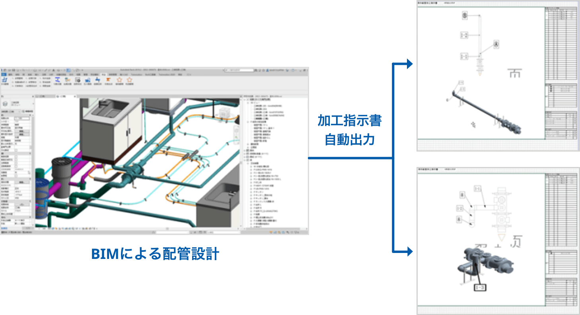Image resolution: width=580 pixels, height=315 pixels.
Task: Open the Type Selector dropdown arrow in Properties
Action: [x=33, y=103]
